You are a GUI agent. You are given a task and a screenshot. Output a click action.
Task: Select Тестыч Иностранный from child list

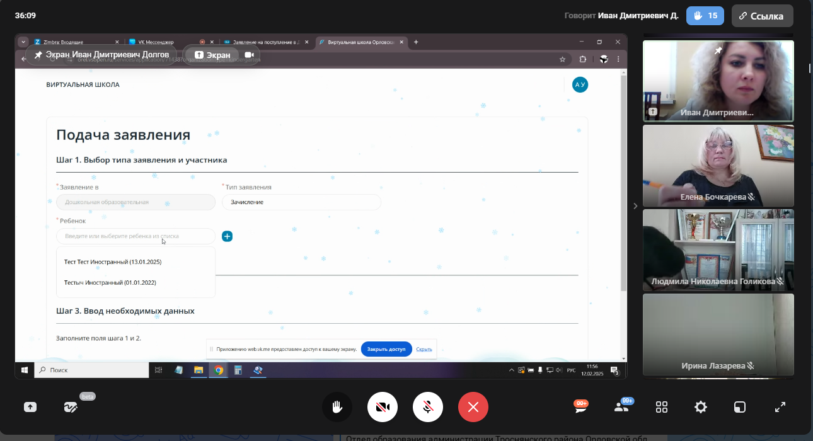click(x=110, y=283)
